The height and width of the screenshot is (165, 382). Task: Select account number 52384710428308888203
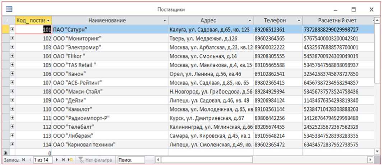pos(338,109)
